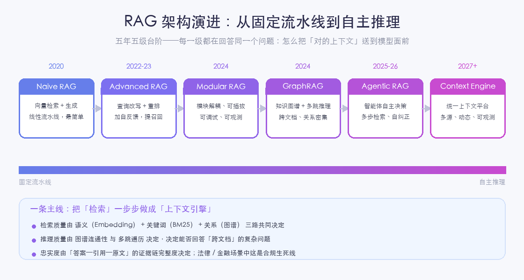
Task: Select the "2022-23" year label
Action: pyautogui.click(x=138, y=66)
